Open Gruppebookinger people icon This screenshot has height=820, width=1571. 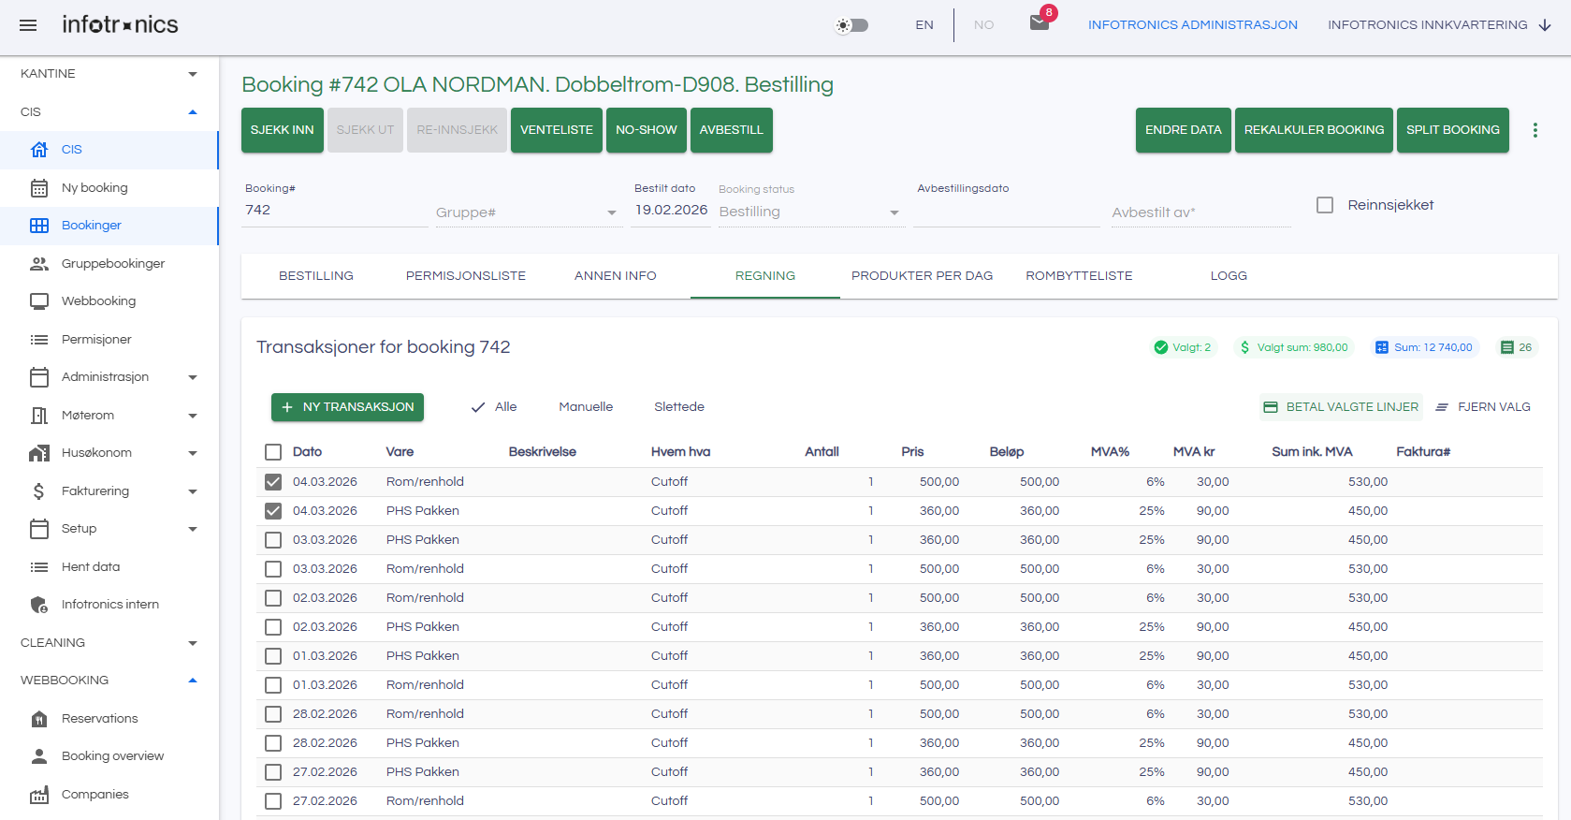pos(39,264)
